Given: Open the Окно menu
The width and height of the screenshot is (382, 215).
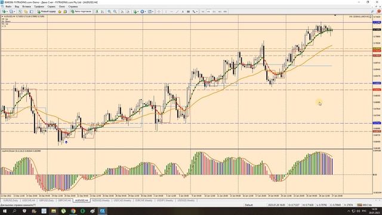Looking at the screenshot, I should pos(62,7).
